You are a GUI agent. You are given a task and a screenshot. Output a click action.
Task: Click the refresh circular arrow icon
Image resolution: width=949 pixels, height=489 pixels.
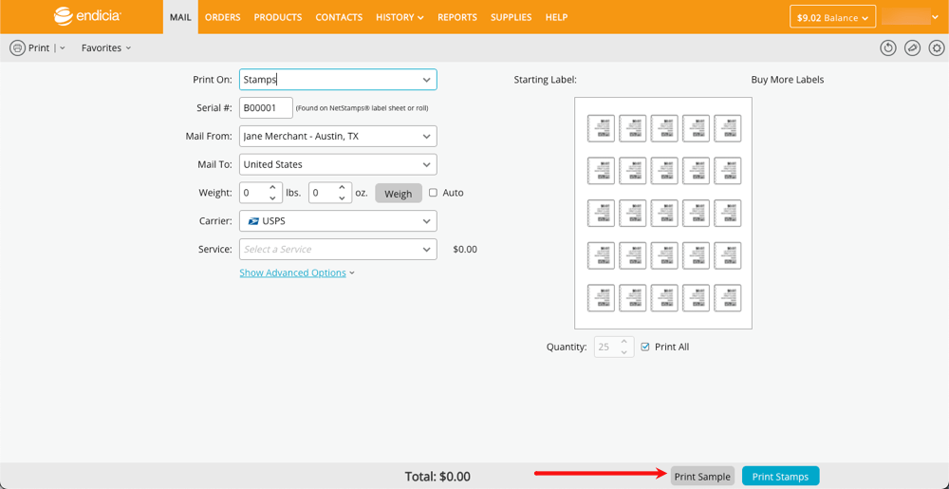[888, 47]
